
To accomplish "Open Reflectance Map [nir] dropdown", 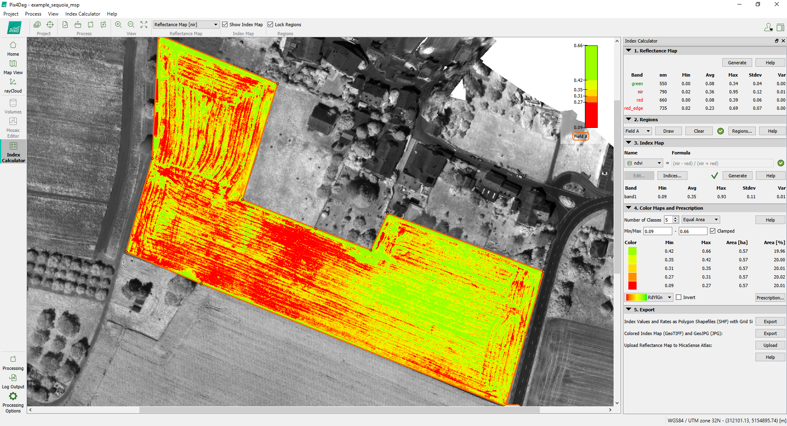I will tap(186, 25).
